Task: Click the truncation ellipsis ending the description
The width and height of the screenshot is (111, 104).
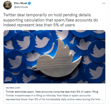Action: [102, 100]
